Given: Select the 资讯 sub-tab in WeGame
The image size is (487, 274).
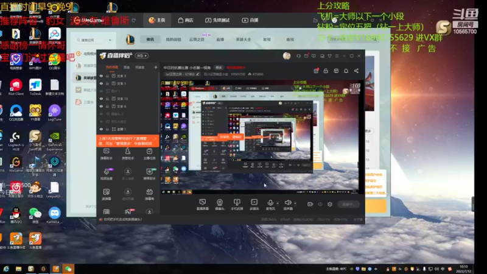Looking at the screenshot, I should pos(150,40).
